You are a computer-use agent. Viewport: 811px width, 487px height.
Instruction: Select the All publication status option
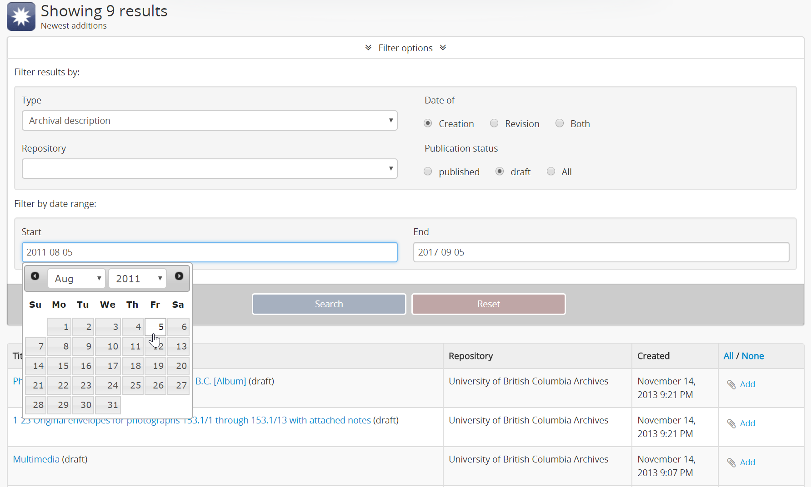pyautogui.click(x=551, y=172)
